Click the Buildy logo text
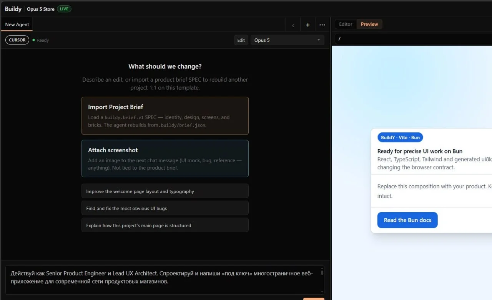492x300 pixels. (13, 9)
